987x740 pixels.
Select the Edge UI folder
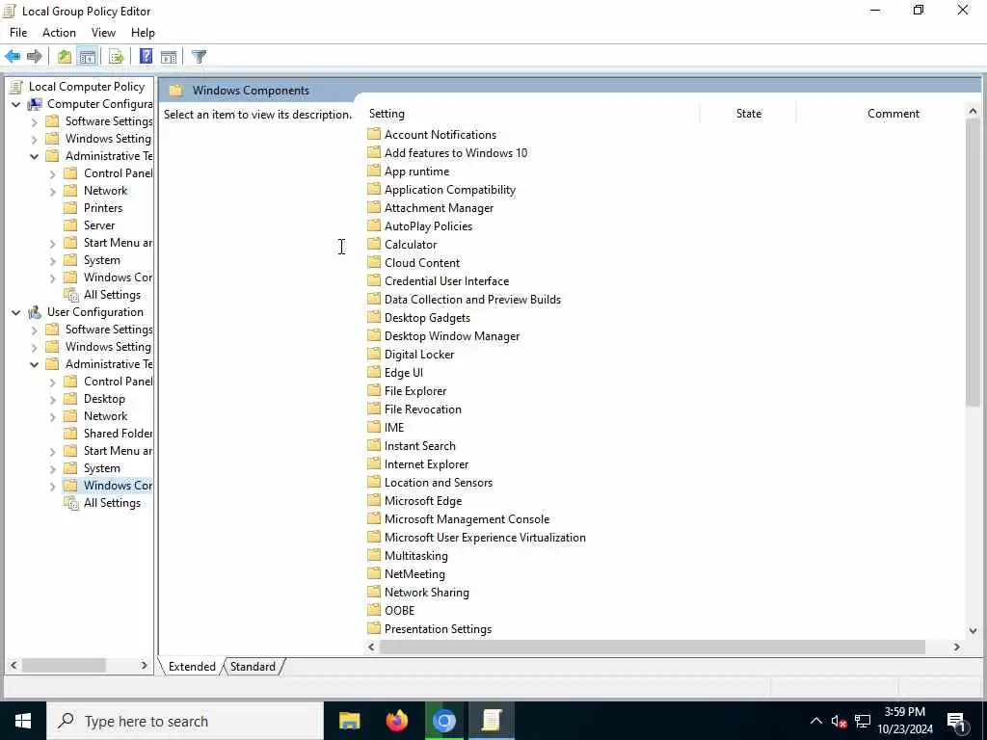(x=404, y=373)
